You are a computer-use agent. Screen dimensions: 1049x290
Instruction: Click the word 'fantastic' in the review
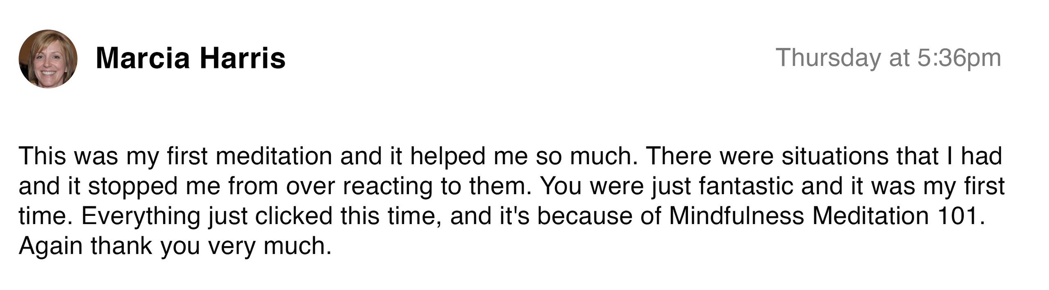(746, 186)
